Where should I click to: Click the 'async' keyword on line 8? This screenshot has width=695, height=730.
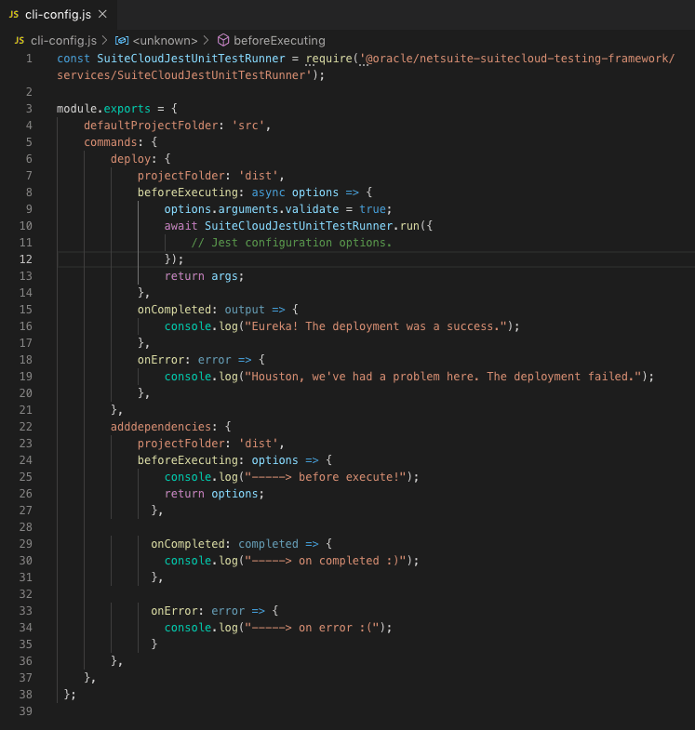(268, 192)
